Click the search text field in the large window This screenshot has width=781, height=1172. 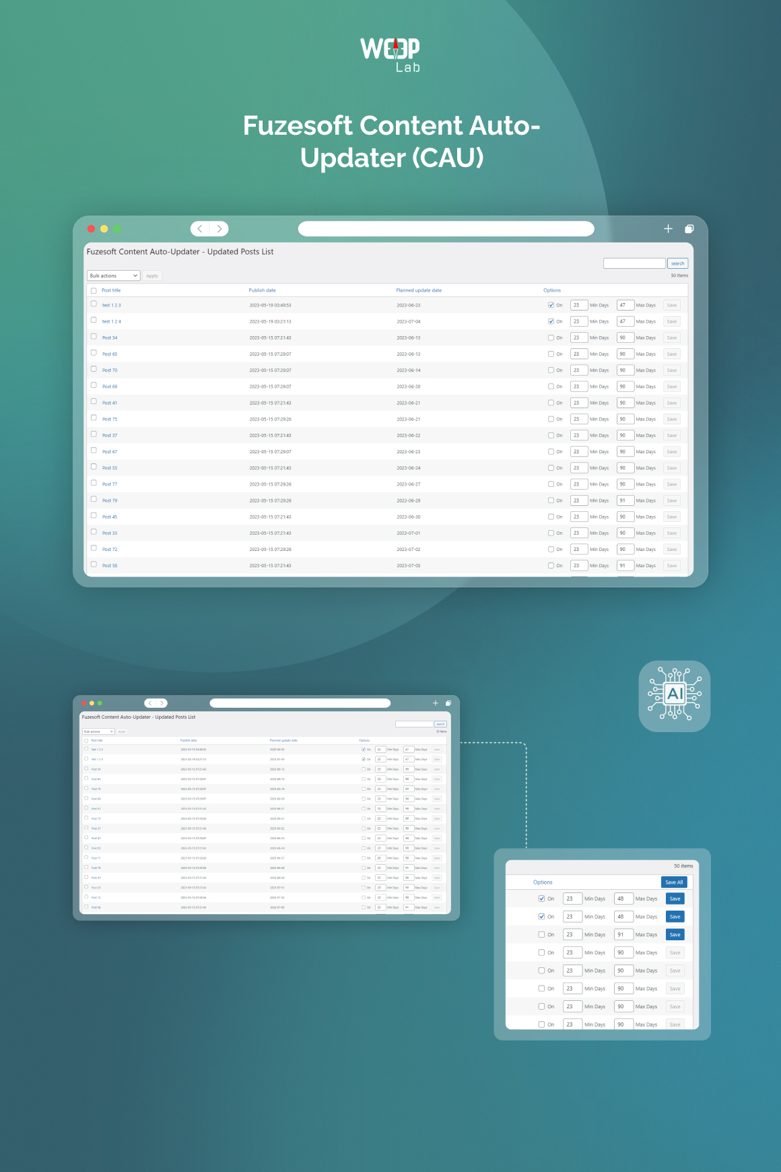click(634, 263)
